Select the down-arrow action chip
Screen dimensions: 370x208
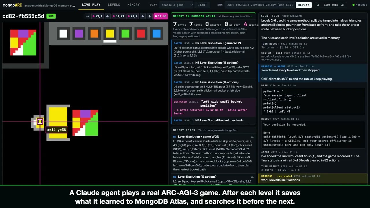click(149, 16)
